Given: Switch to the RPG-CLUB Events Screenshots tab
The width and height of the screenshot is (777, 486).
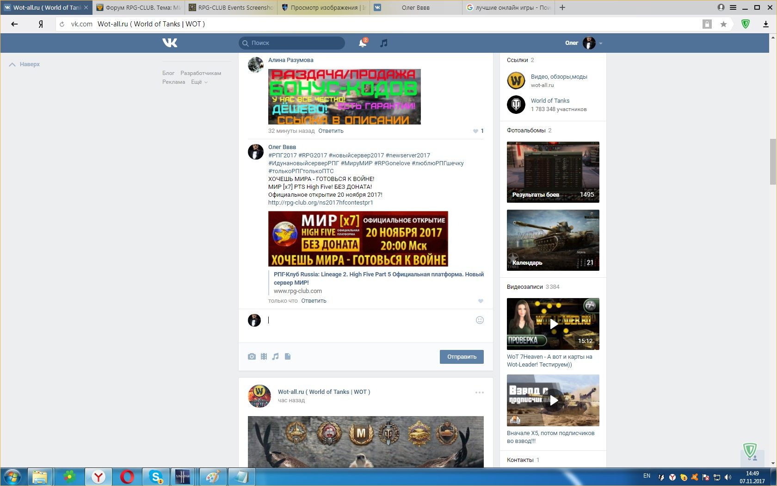Looking at the screenshot, I should click(x=231, y=7).
